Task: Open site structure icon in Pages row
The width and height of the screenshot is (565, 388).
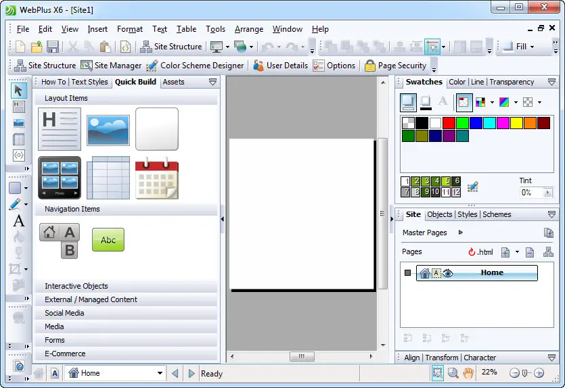Action: point(548,252)
